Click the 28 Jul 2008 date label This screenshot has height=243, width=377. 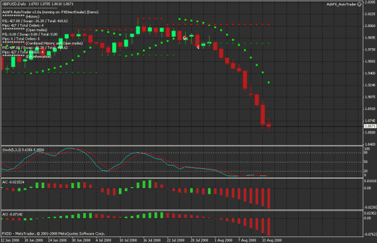(199, 241)
